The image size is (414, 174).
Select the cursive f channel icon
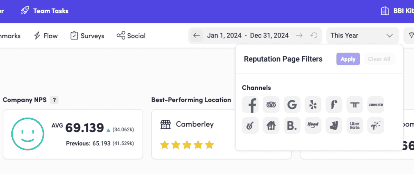[x=334, y=105]
